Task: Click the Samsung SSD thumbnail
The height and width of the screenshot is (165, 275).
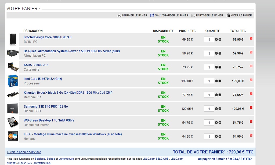Action: pos(13,108)
